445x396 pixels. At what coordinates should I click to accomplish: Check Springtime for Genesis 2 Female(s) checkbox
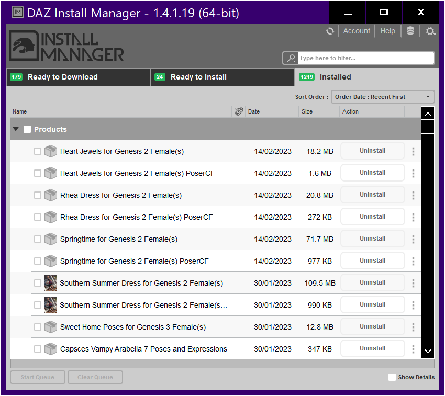coord(38,239)
